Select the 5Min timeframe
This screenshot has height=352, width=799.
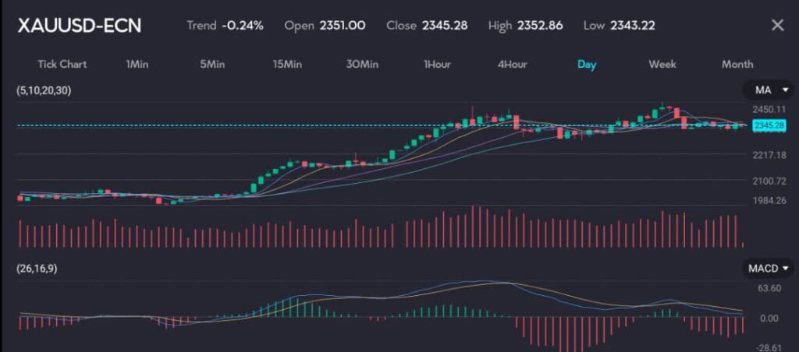click(212, 65)
